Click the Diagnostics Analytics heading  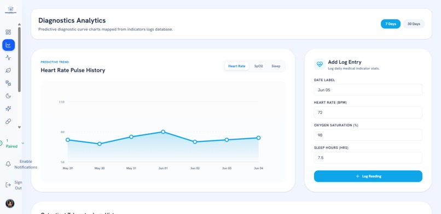(72, 21)
